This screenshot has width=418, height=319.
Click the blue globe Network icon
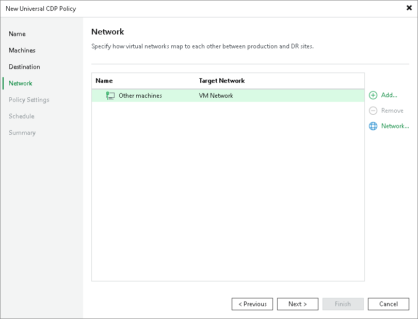click(373, 126)
